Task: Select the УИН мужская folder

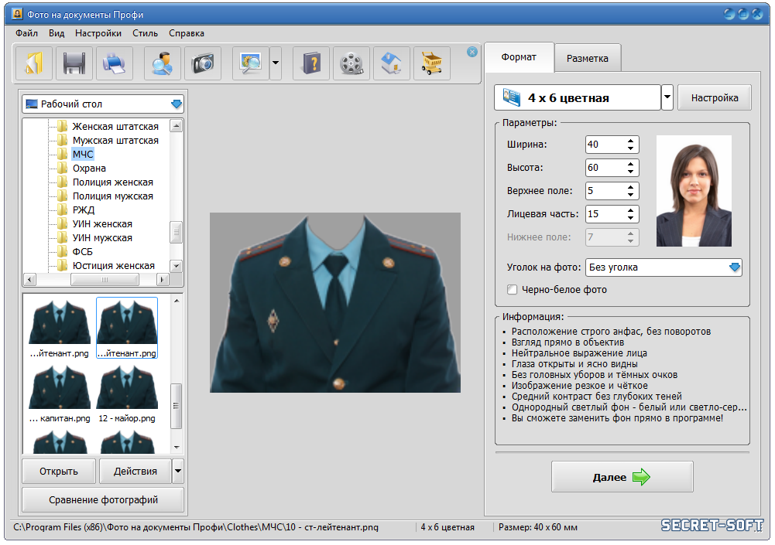Action: click(x=102, y=238)
